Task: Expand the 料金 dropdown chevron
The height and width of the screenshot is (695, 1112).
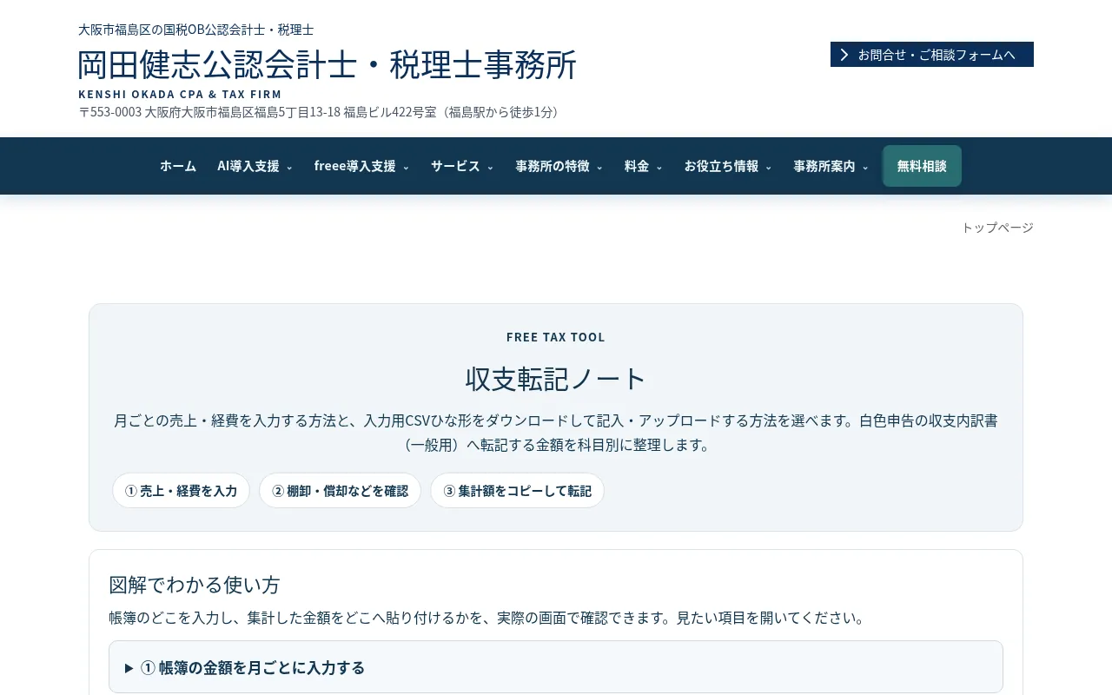Action: click(659, 168)
